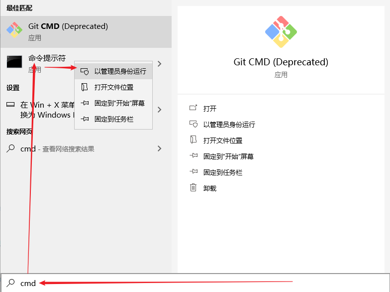Screen dimensions: 390x292
Task: Choose 打开文件位置 in the context menu
Action: tap(113, 87)
